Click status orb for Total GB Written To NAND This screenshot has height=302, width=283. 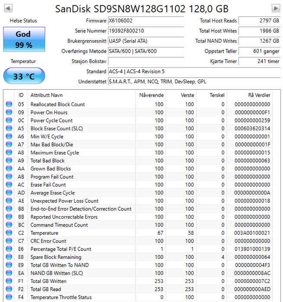9,265
